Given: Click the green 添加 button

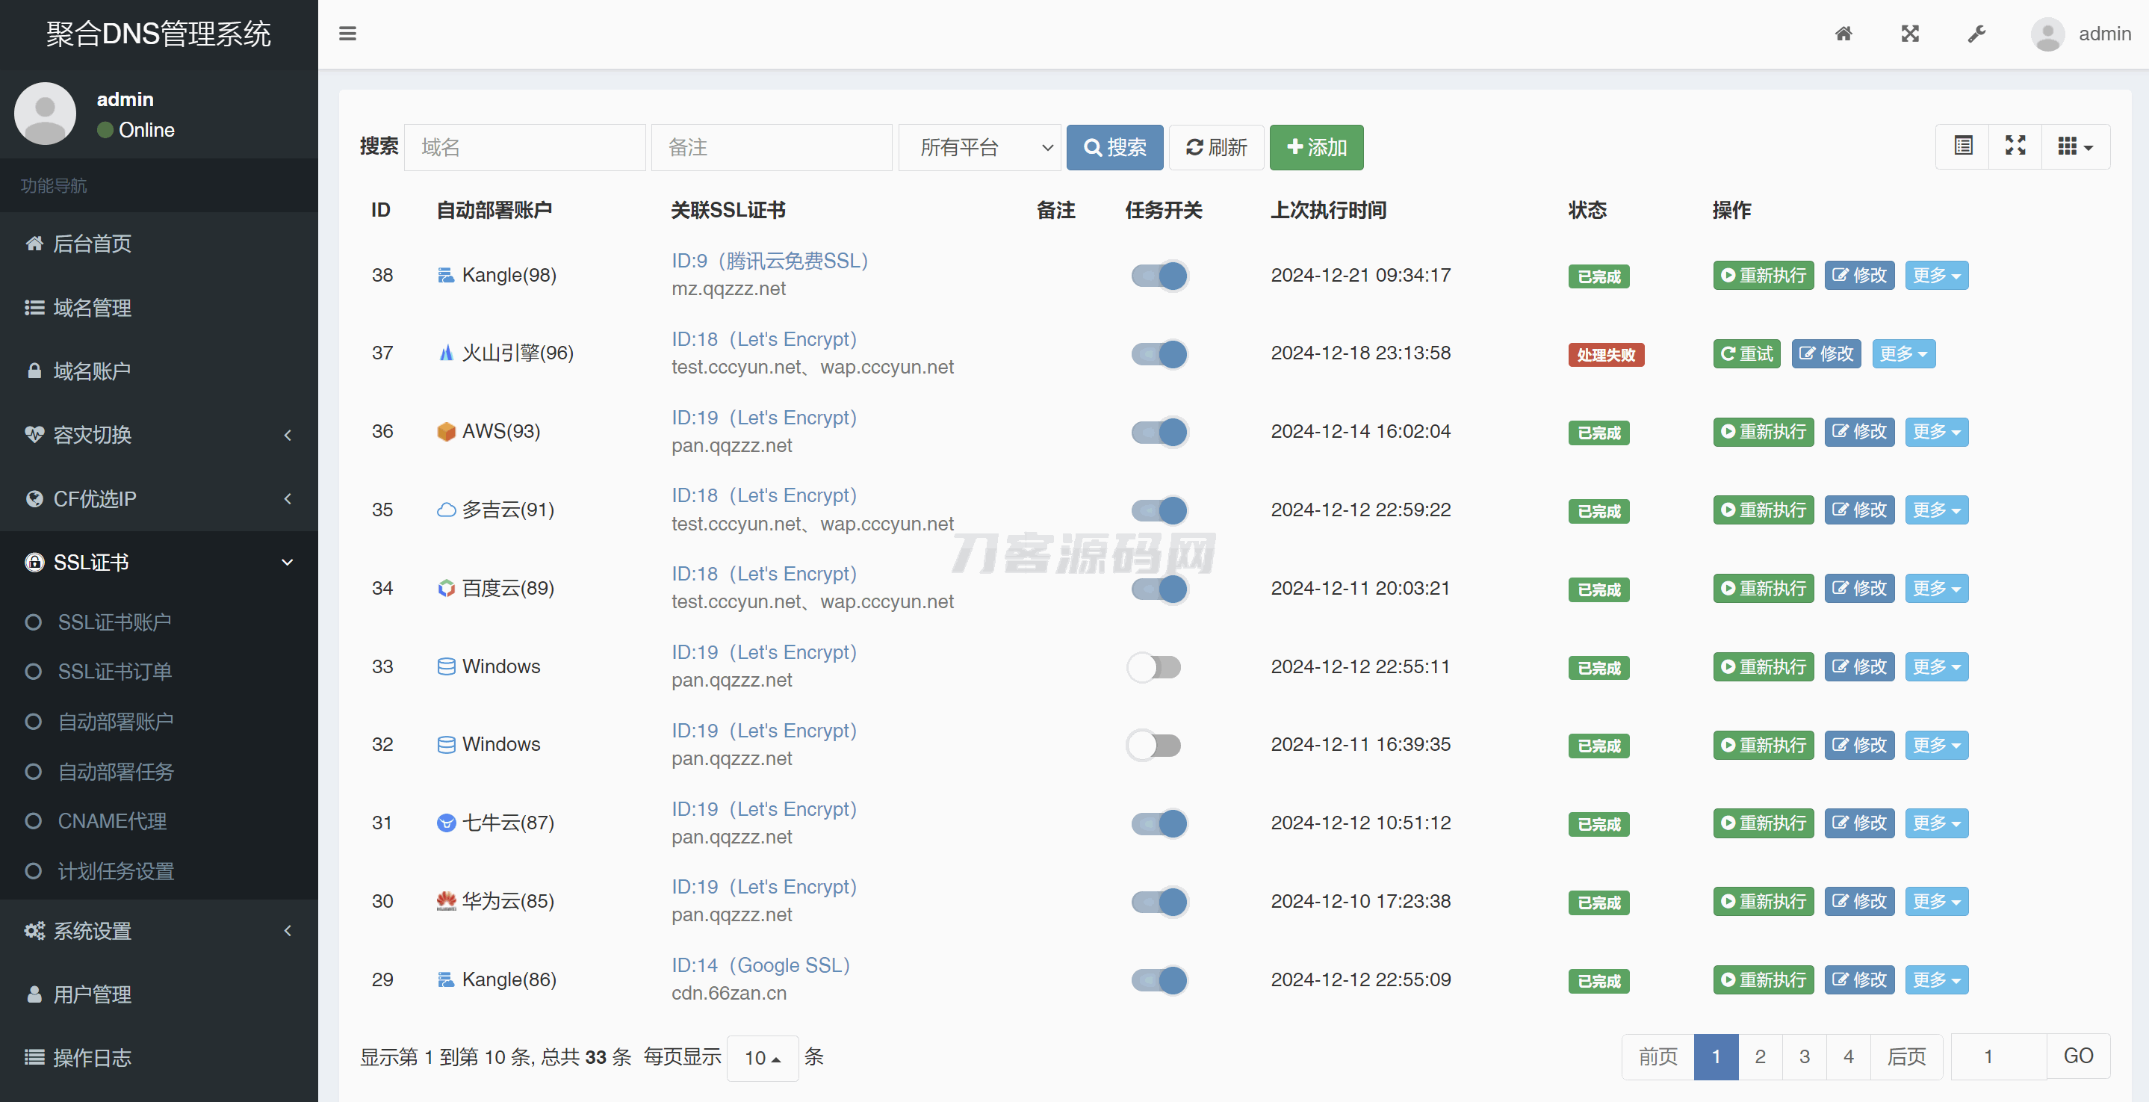Looking at the screenshot, I should 1315,148.
